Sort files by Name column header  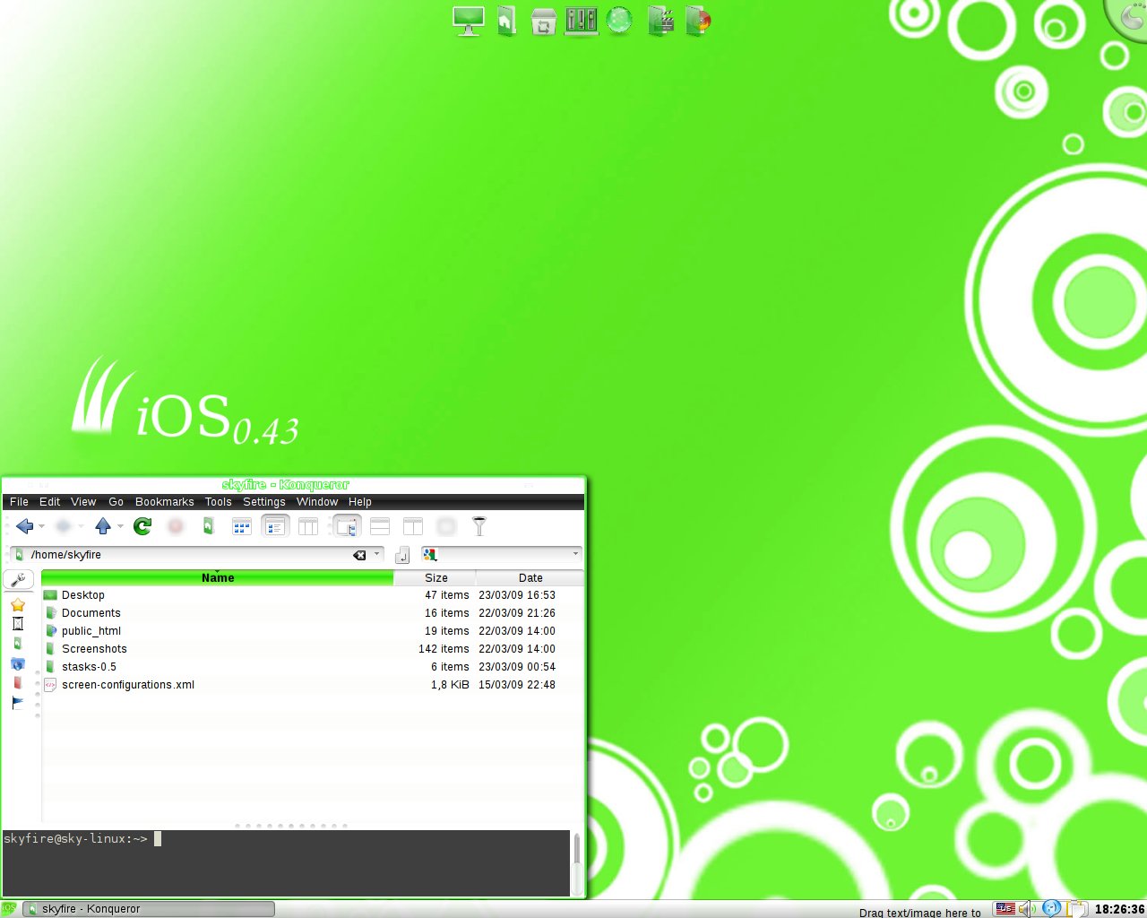(x=218, y=578)
